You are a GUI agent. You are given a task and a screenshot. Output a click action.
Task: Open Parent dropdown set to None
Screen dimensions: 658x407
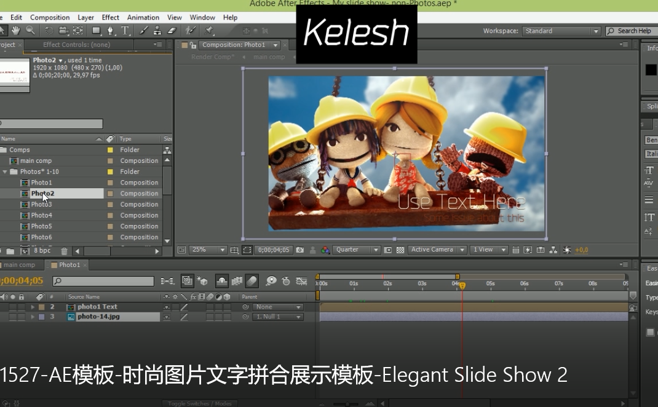(277, 307)
